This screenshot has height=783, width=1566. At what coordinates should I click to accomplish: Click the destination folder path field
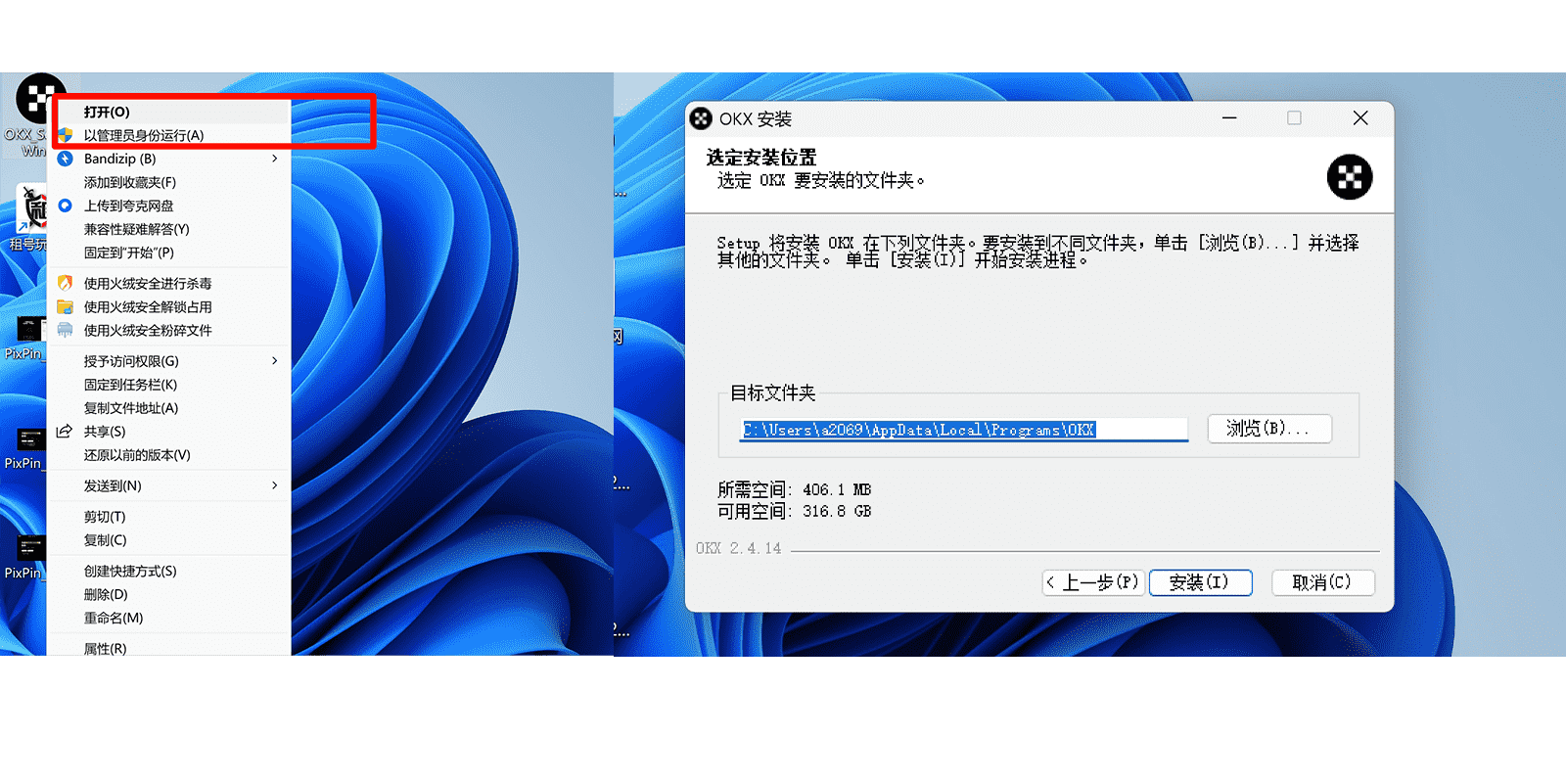(x=964, y=430)
